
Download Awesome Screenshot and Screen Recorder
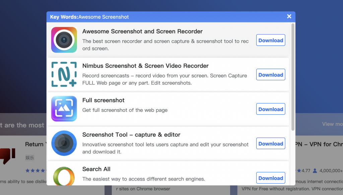271,40
